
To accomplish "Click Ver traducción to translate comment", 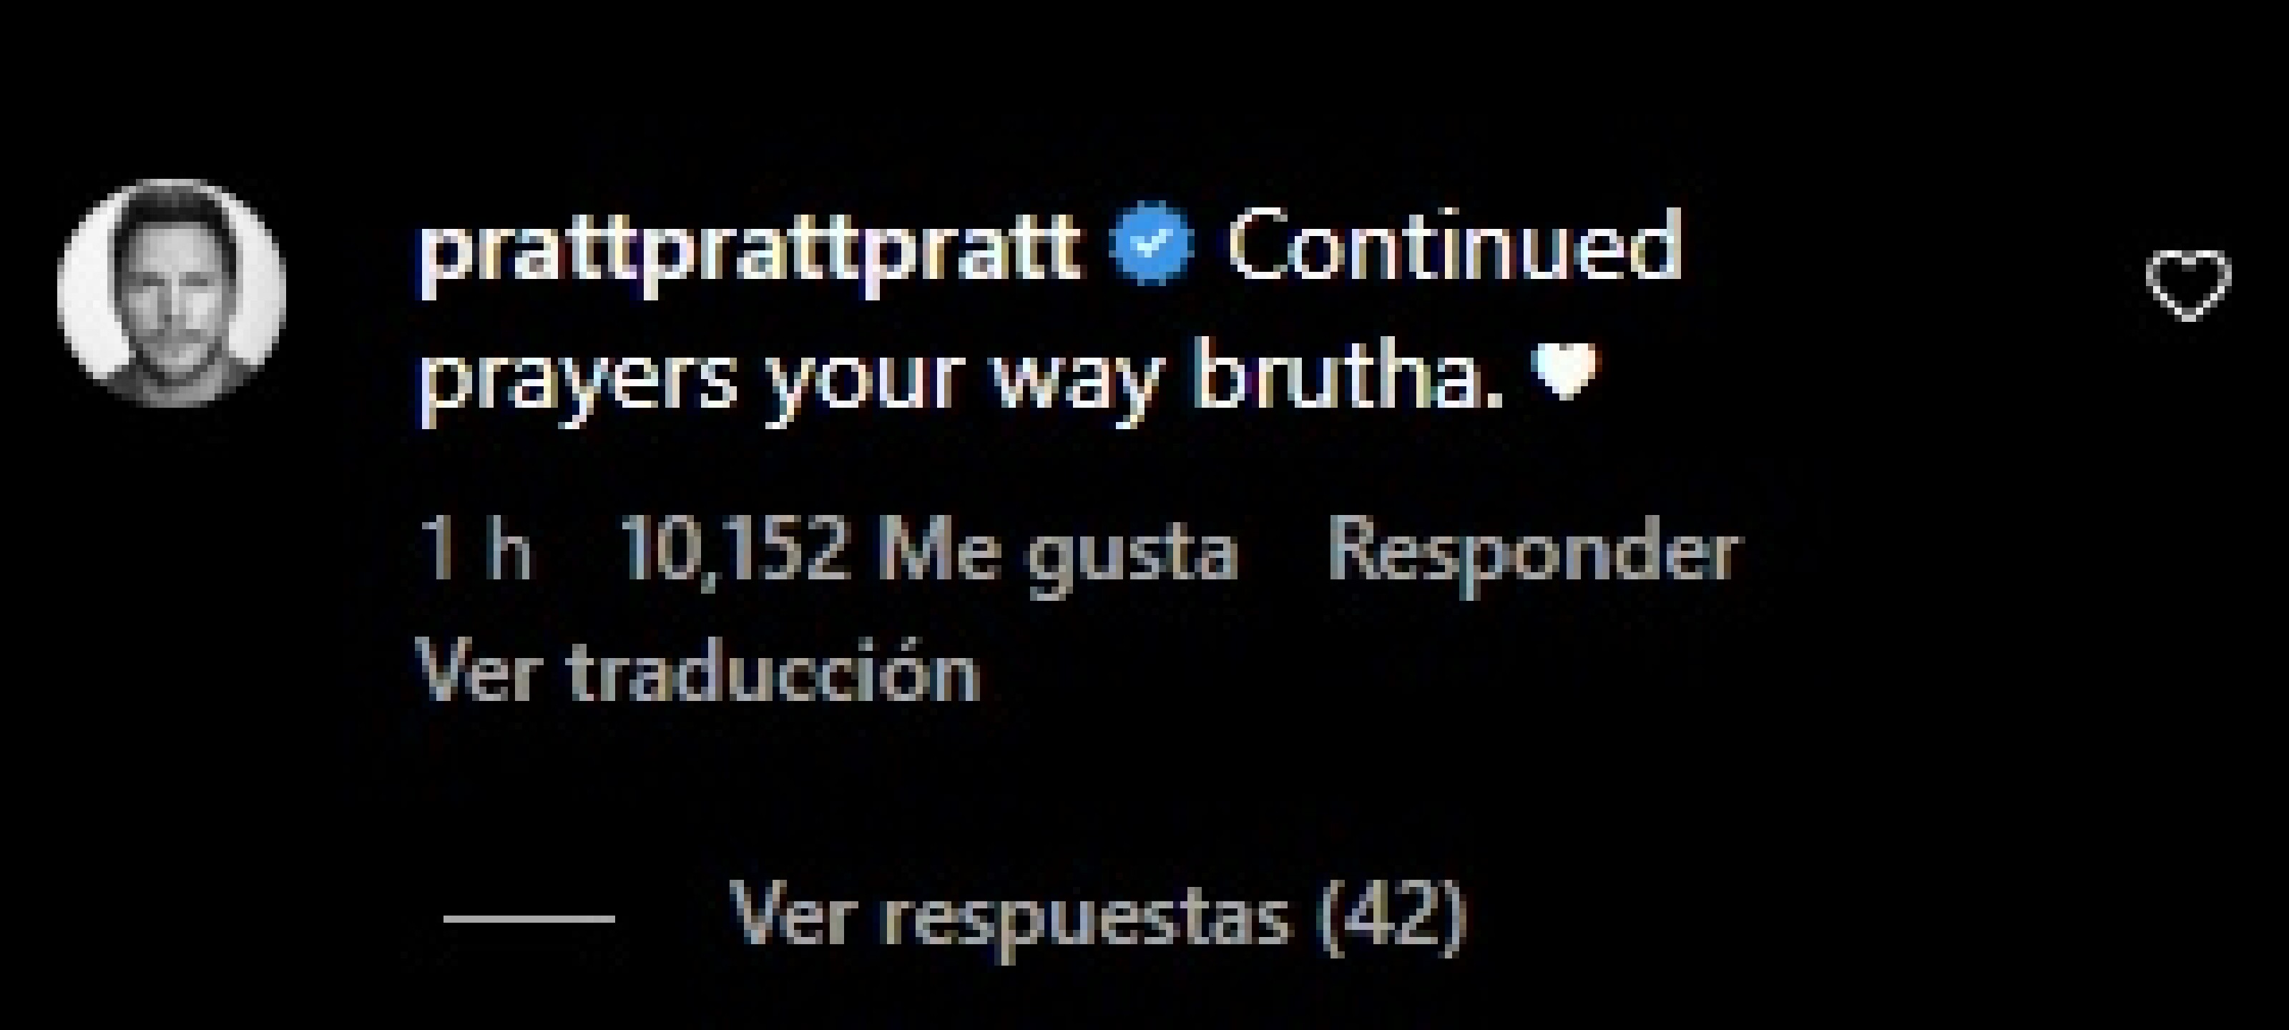I will [700, 672].
